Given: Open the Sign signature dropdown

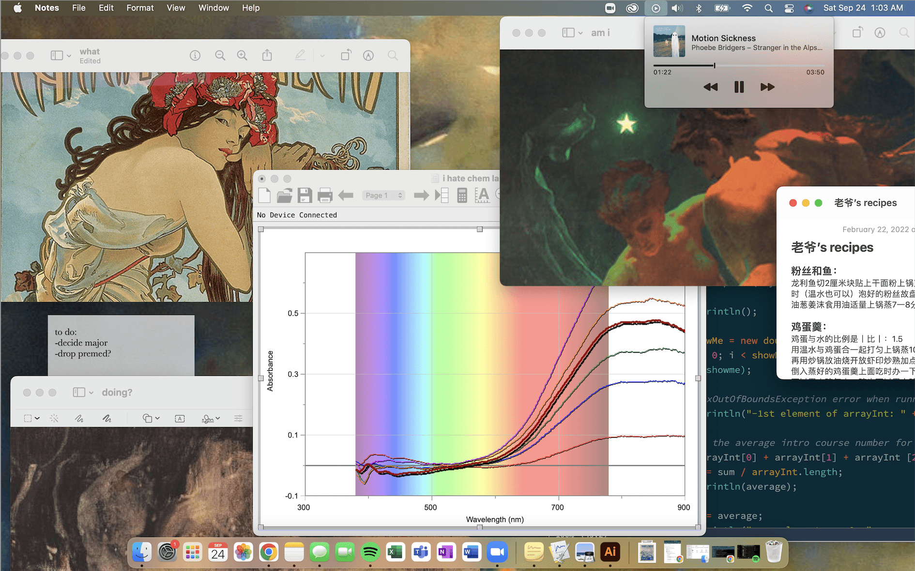Looking at the screenshot, I should click(x=211, y=419).
